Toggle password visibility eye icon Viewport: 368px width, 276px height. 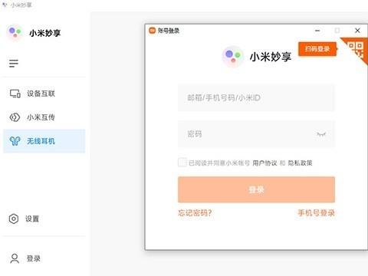tap(321, 134)
